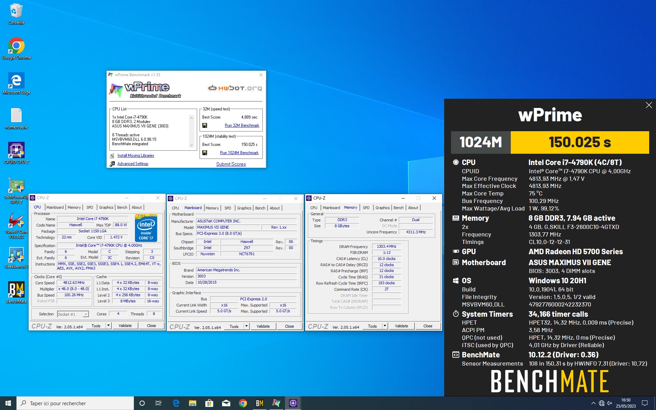Click the taskbar clock showing 16:50

(626, 403)
